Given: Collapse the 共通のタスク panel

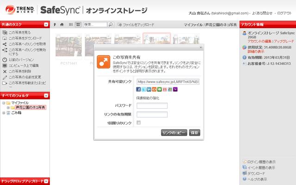Looking at the screenshot, I should [x=46, y=24].
